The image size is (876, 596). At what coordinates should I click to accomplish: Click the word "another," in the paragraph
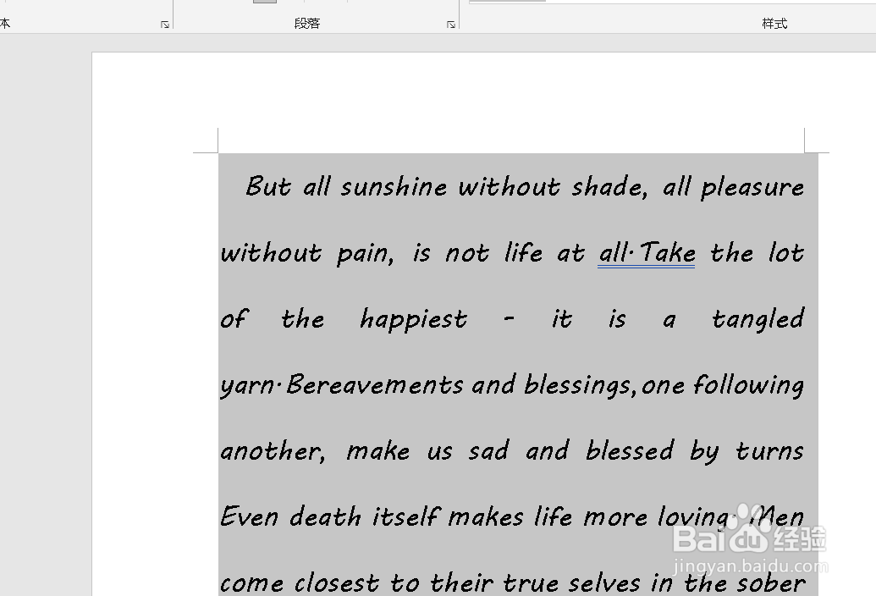point(273,451)
